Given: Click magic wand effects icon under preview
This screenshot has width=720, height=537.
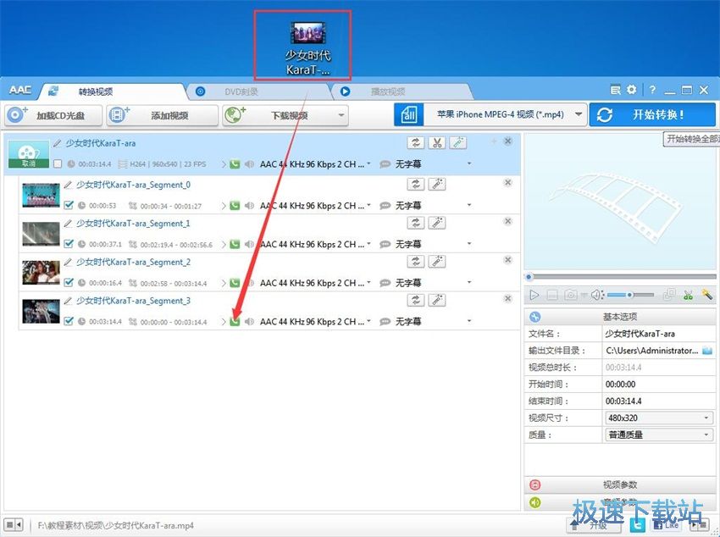Looking at the screenshot, I should (706, 295).
